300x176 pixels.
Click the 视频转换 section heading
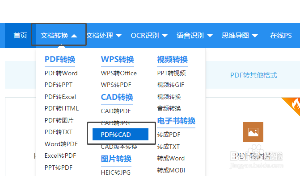[172, 60]
